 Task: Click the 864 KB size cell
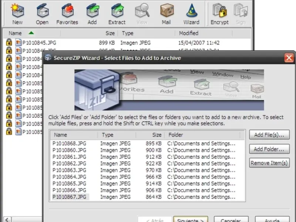154,197
